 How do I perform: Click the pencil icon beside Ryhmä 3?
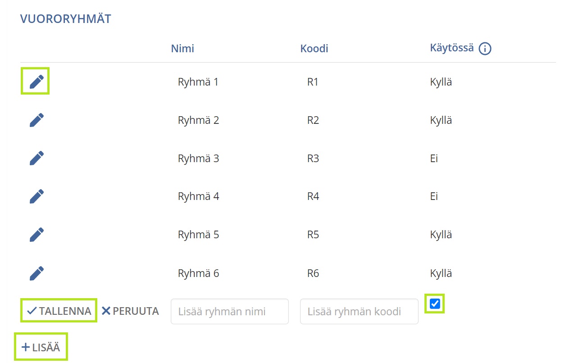click(36, 158)
